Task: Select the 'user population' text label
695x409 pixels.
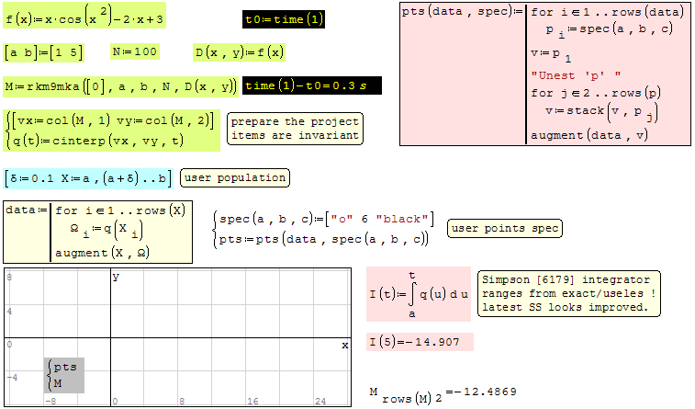Action: [234, 177]
